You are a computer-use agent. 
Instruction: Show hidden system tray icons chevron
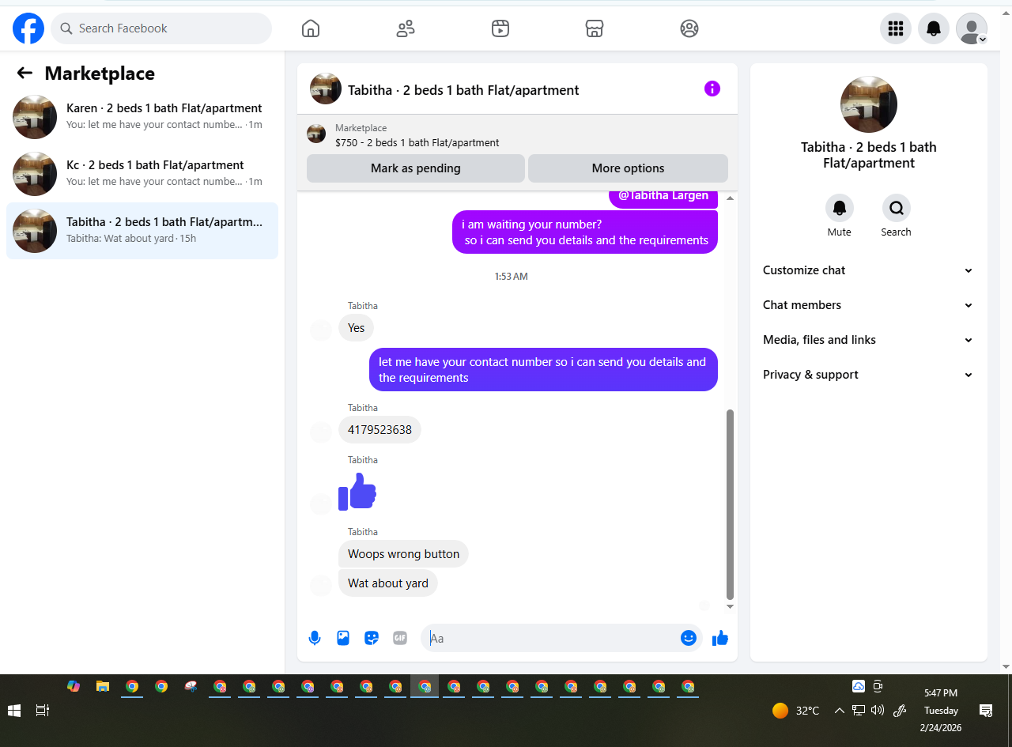[x=839, y=711]
